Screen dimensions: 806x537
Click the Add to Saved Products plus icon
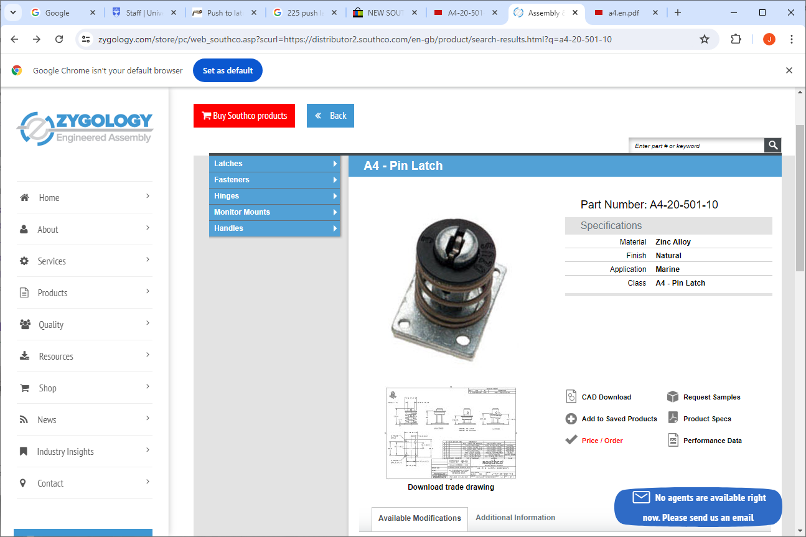571,419
